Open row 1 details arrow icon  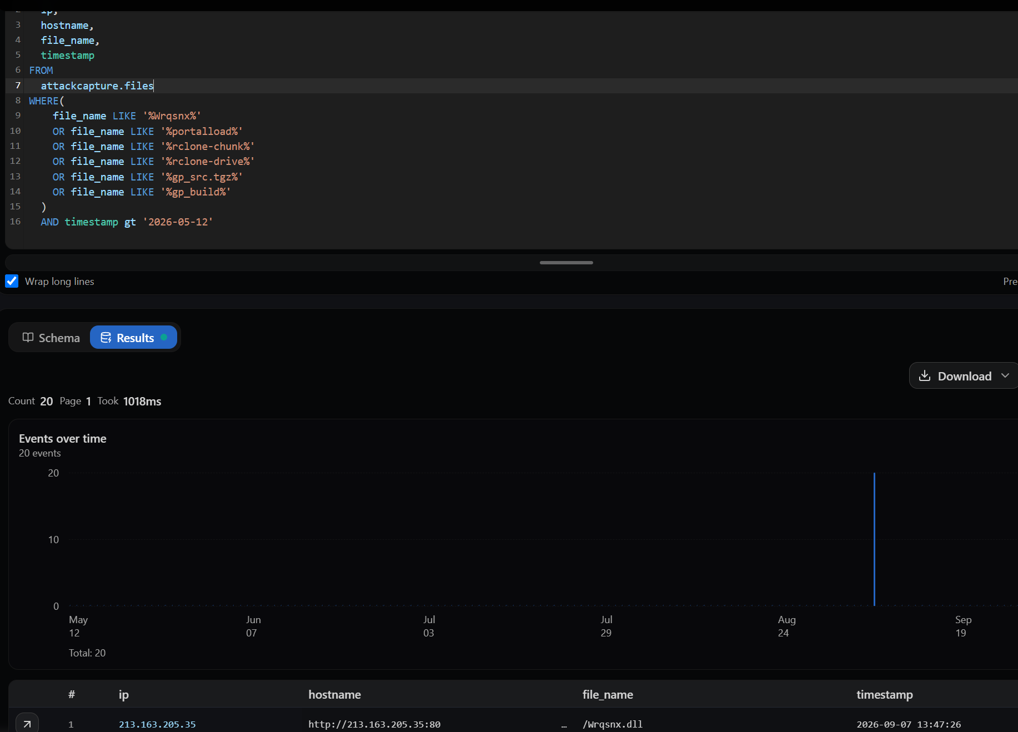[27, 724]
